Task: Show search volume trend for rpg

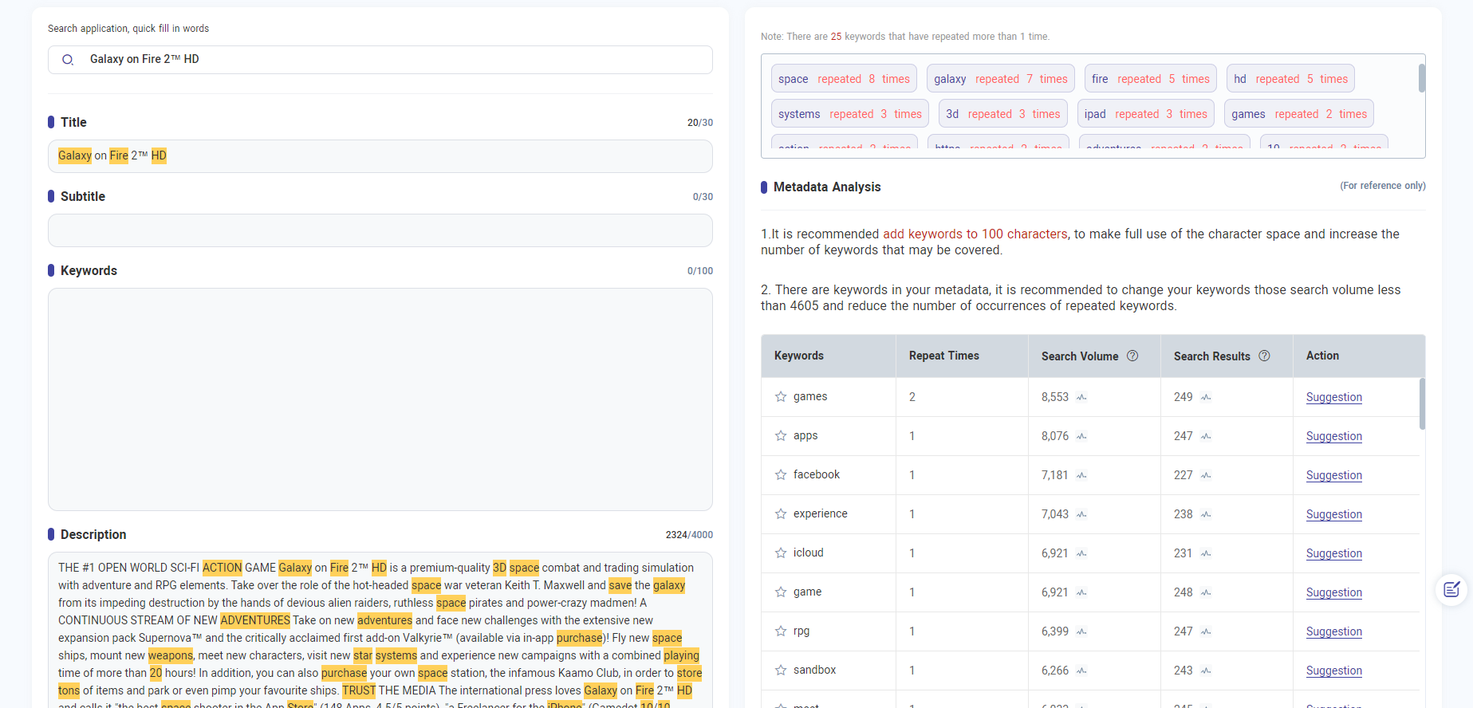Action: [x=1081, y=631]
